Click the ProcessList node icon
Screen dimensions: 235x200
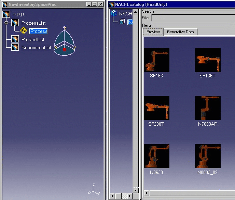point(15,23)
